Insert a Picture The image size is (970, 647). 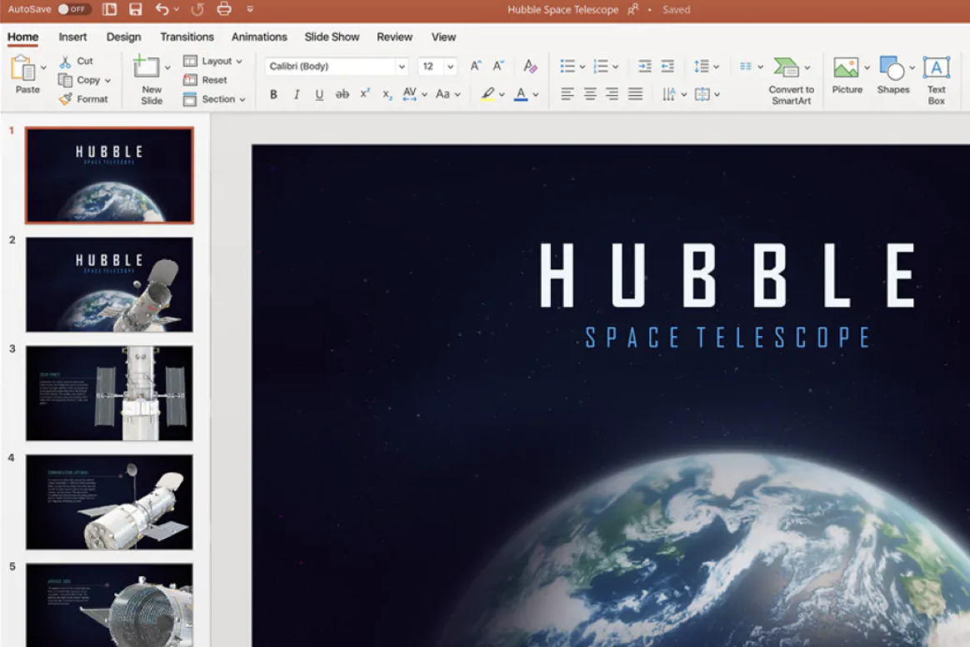click(847, 76)
